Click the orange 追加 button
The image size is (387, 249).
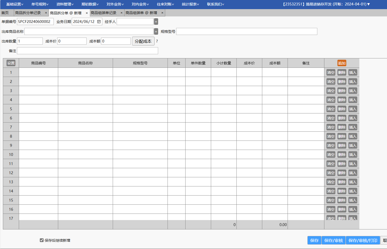[342, 63]
